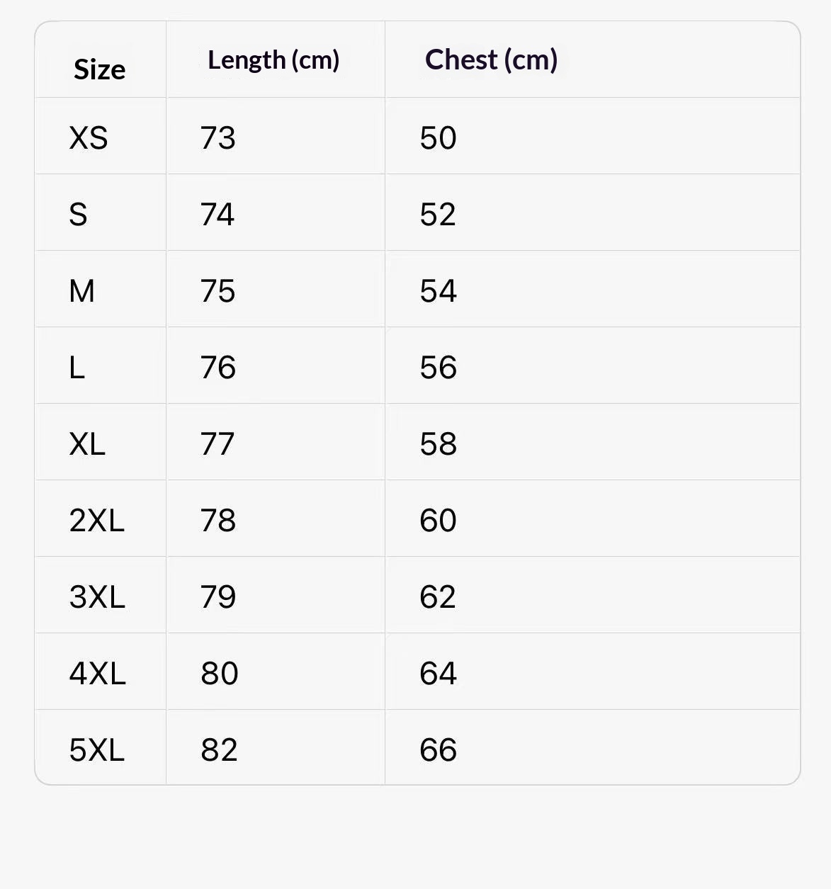Click chest value 50 for XS

pyautogui.click(x=438, y=137)
